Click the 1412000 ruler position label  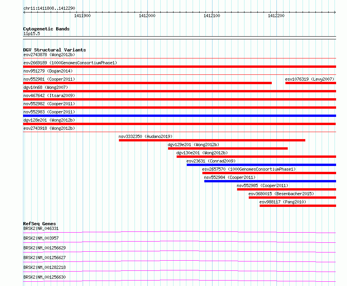click(147, 16)
